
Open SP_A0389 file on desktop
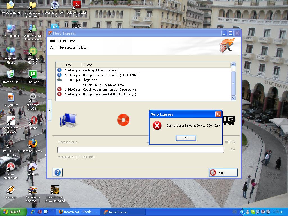click(x=11, y=100)
